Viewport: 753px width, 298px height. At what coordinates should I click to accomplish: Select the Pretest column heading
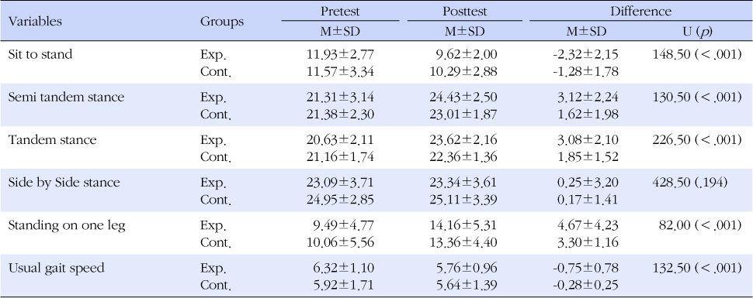point(340,12)
